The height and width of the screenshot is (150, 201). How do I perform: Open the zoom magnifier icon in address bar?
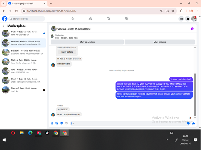162,11
